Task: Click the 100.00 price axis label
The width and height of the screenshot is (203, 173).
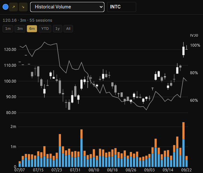Action: click(x=10, y=81)
